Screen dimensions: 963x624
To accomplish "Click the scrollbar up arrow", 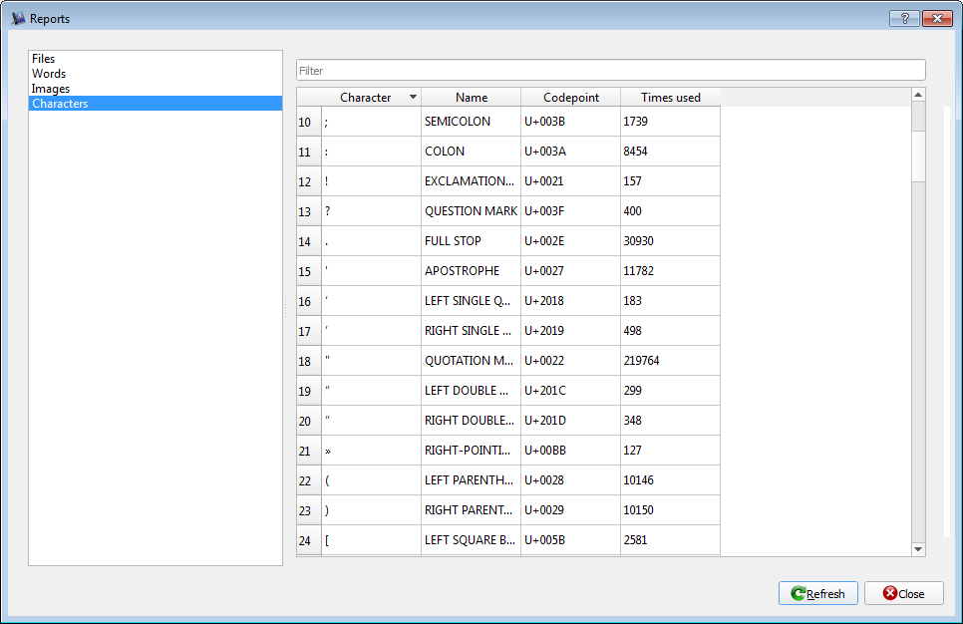I will [x=918, y=95].
